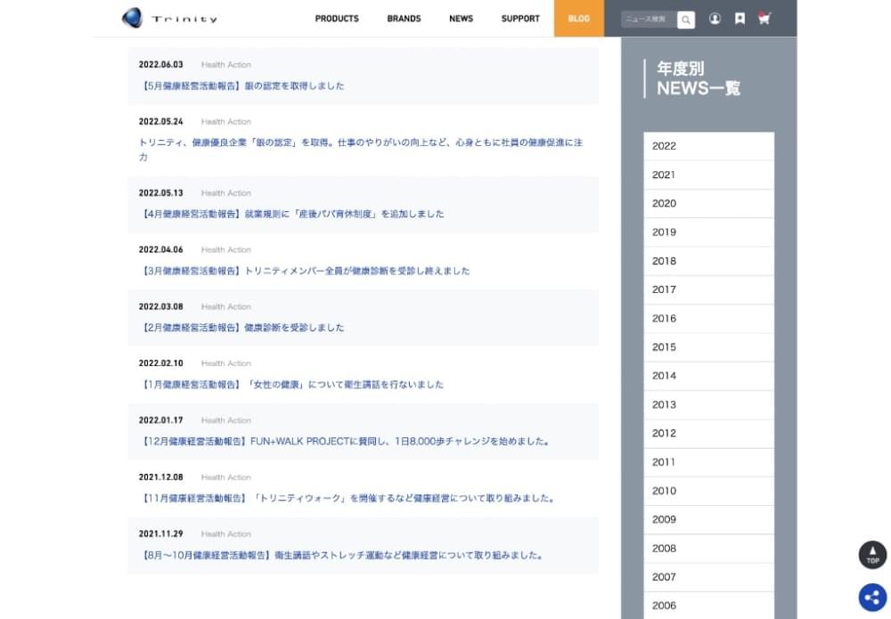Viewport: 891px width, 619px height.
Task: Open the May health report article link
Action: coord(242,86)
